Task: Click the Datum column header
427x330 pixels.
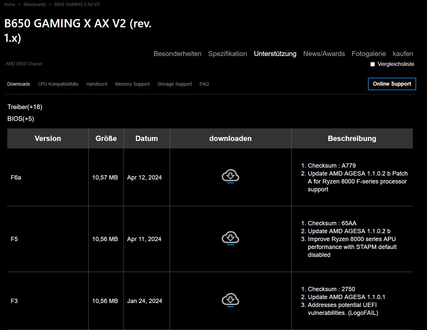Action: click(147, 138)
